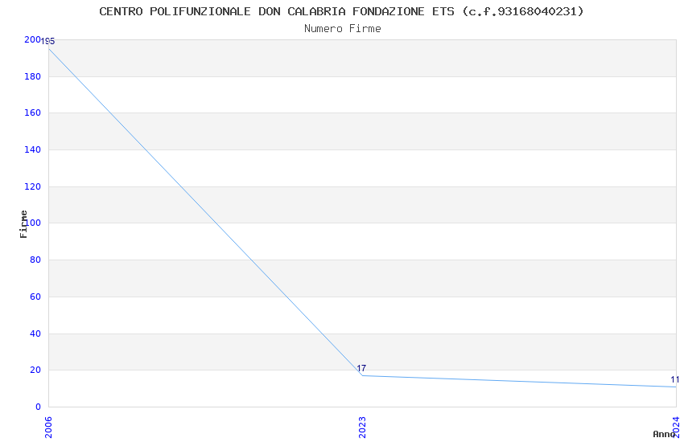The image size is (684, 442).
Task: Click the y-axis value 180
Action: point(32,76)
